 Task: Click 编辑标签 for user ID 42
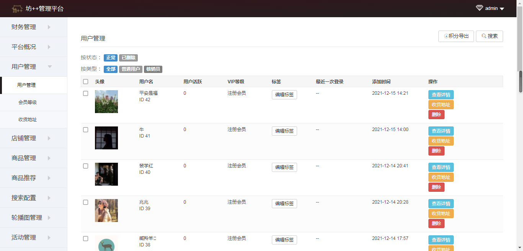(284, 95)
